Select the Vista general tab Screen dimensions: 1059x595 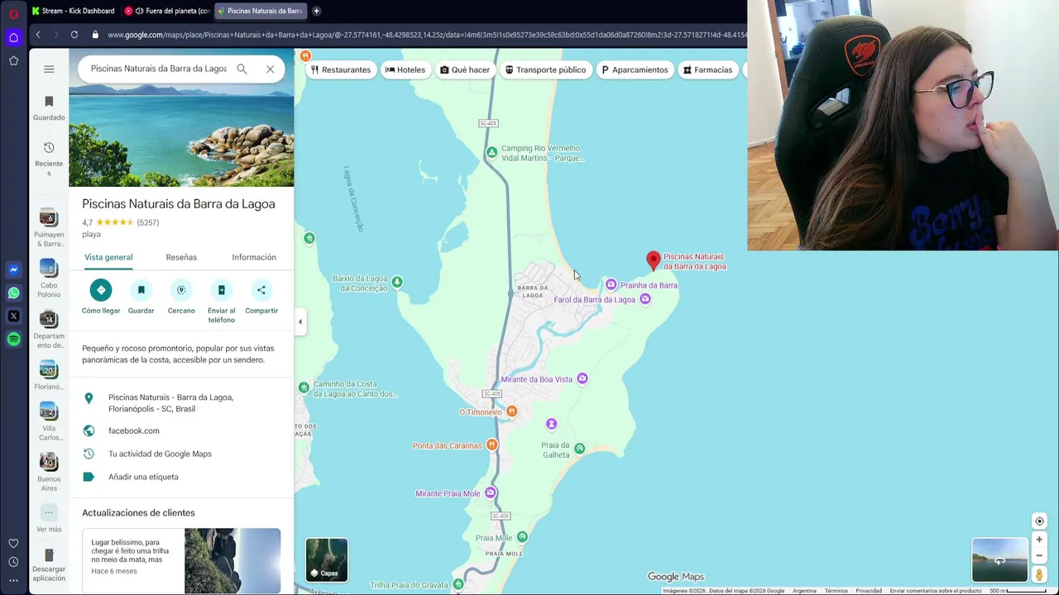(108, 257)
